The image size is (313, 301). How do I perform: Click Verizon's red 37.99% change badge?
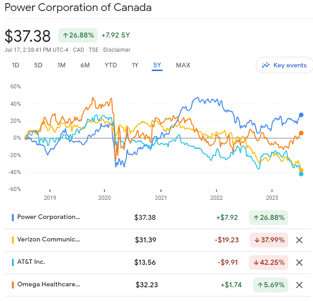269,240
